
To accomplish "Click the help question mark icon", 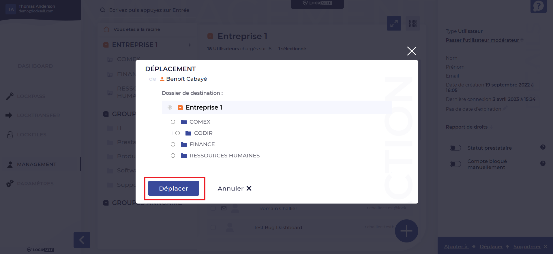I will pyautogui.click(x=538, y=6).
